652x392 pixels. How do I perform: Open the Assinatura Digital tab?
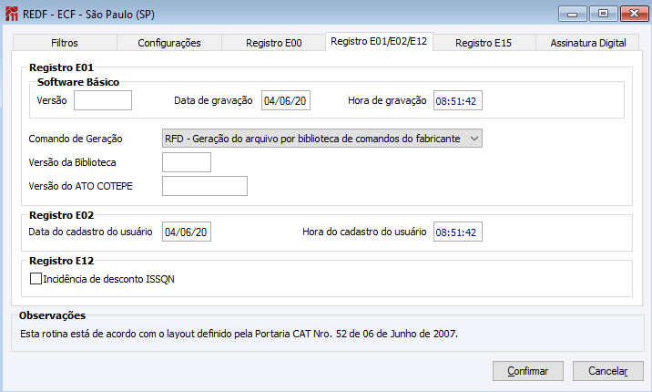[587, 43]
